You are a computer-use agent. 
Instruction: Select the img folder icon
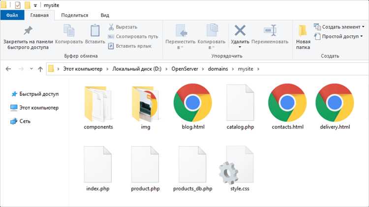point(145,104)
